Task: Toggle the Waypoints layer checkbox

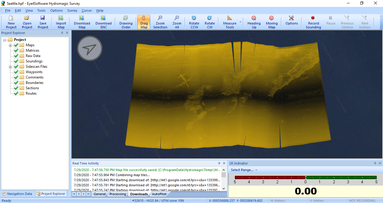Action: click(x=16, y=72)
